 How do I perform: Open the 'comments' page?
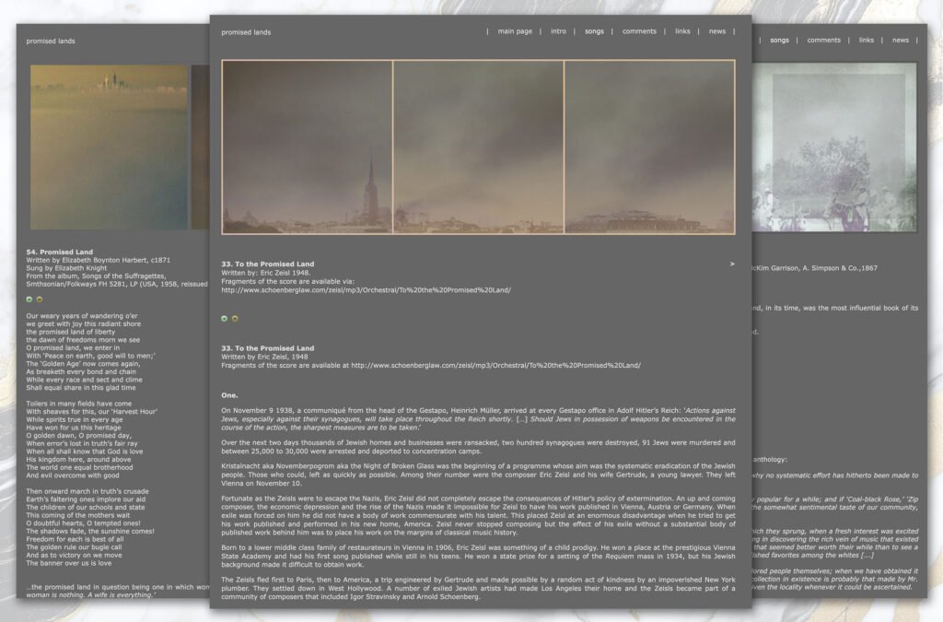click(x=639, y=30)
